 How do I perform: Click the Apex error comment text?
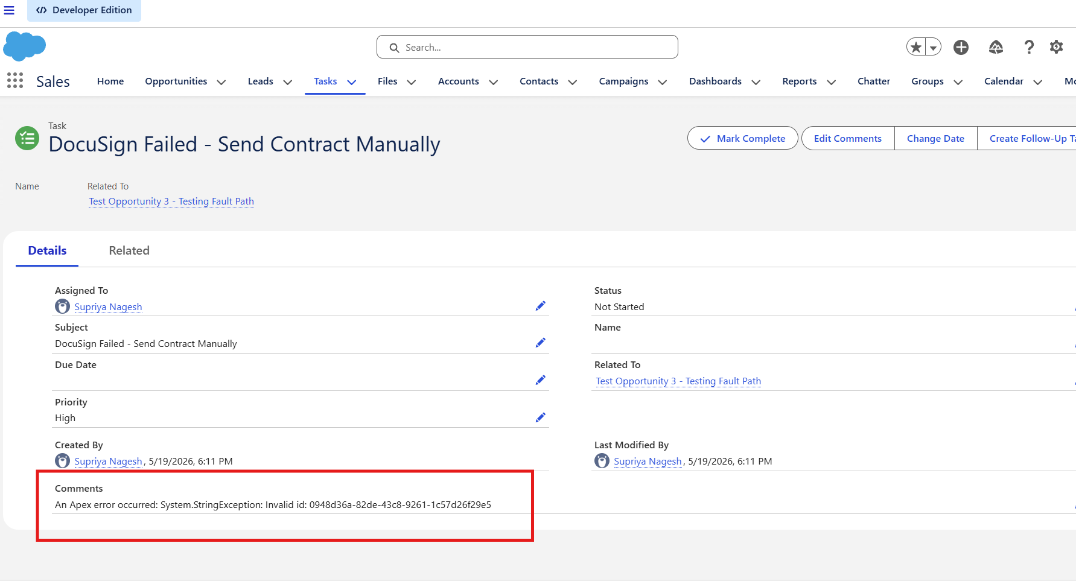click(x=273, y=504)
